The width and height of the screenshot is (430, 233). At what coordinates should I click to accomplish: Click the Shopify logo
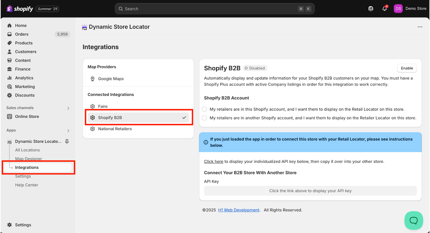[20, 9]
